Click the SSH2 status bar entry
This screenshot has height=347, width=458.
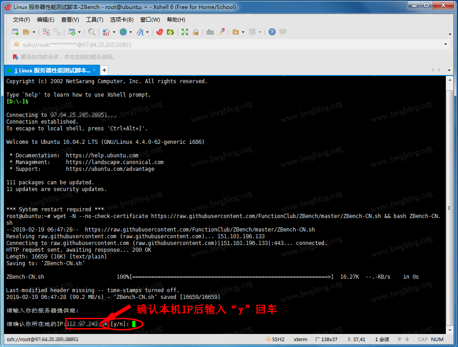(x=275, y=339)
